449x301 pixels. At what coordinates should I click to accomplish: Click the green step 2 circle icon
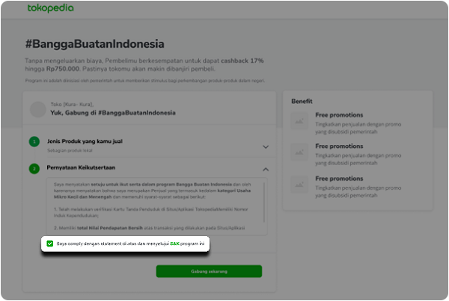point(34,169)
